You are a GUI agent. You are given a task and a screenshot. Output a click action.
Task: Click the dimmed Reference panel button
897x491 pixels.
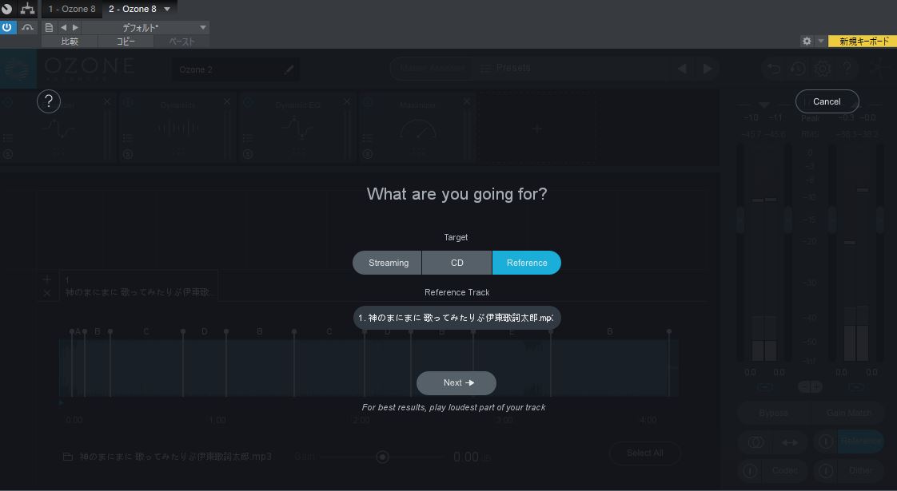(860, 441)
